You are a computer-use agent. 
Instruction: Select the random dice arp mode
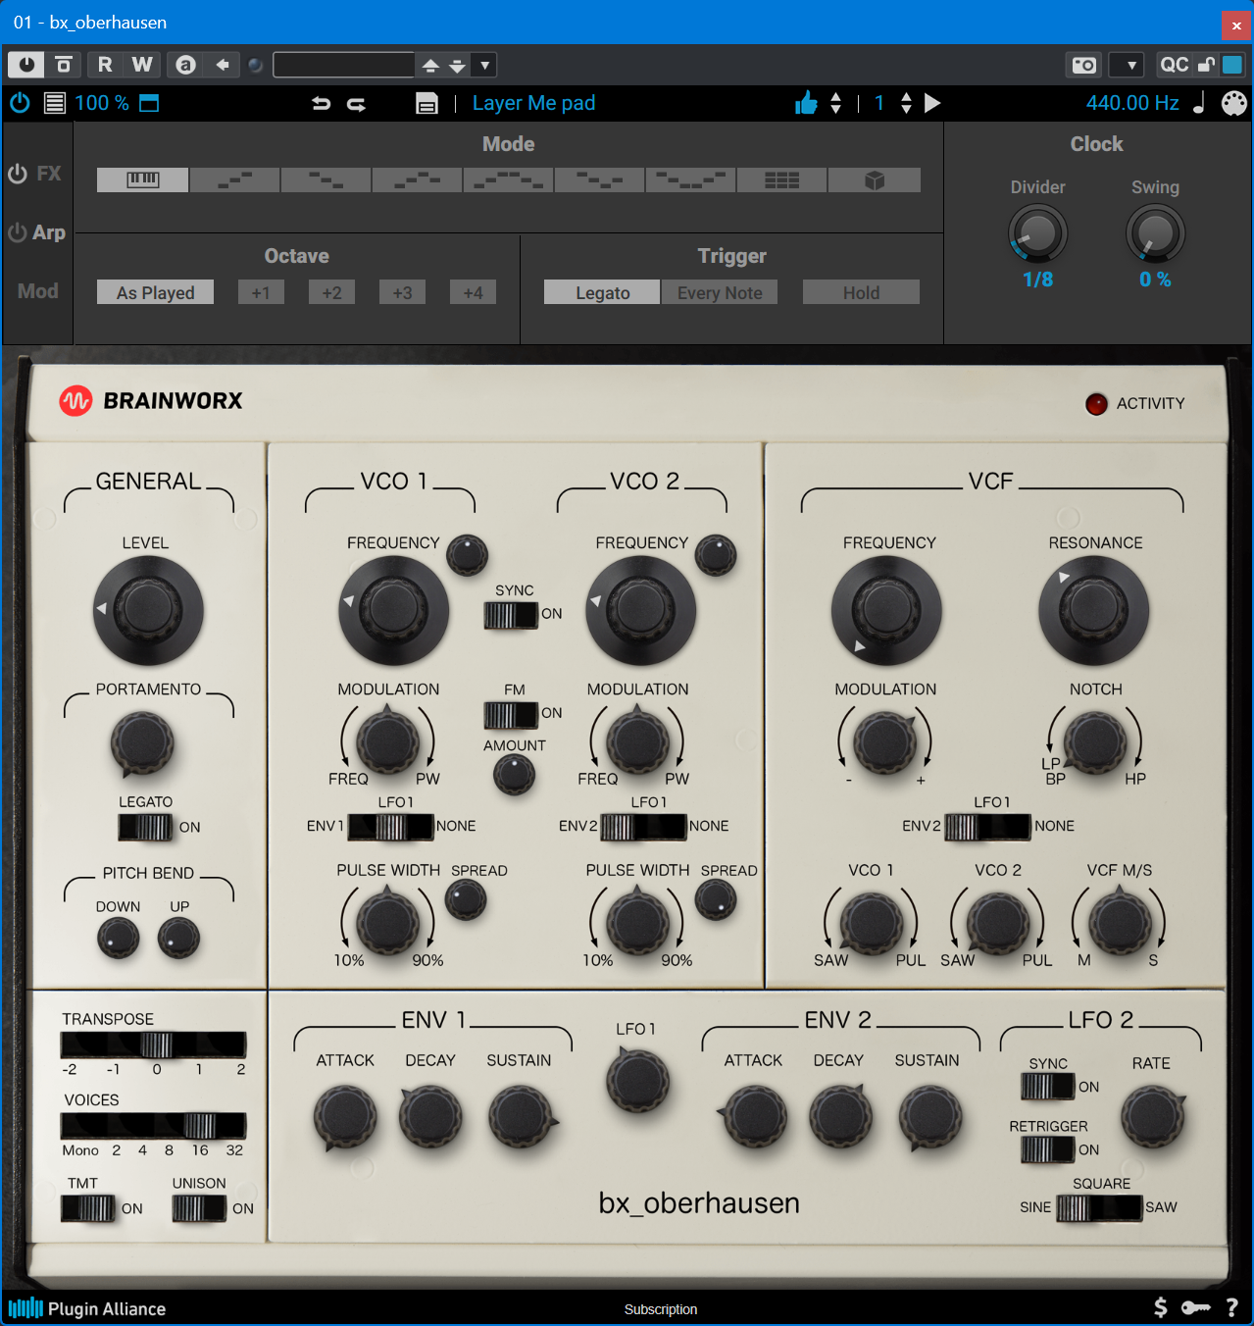click(875, 179)
